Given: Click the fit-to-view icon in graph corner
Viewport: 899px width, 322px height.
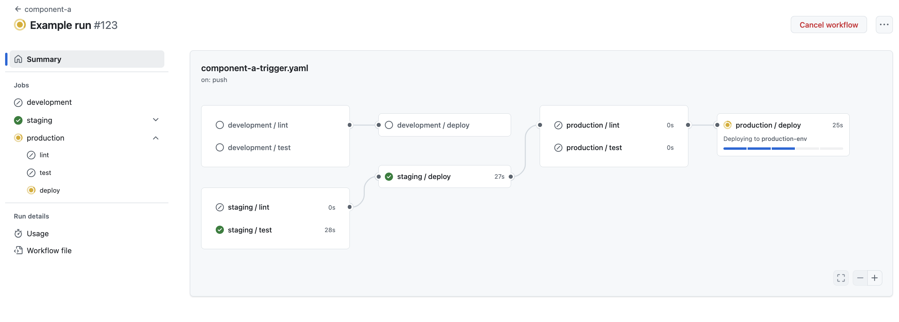Looking at the screenshot, I should point(841,278).
